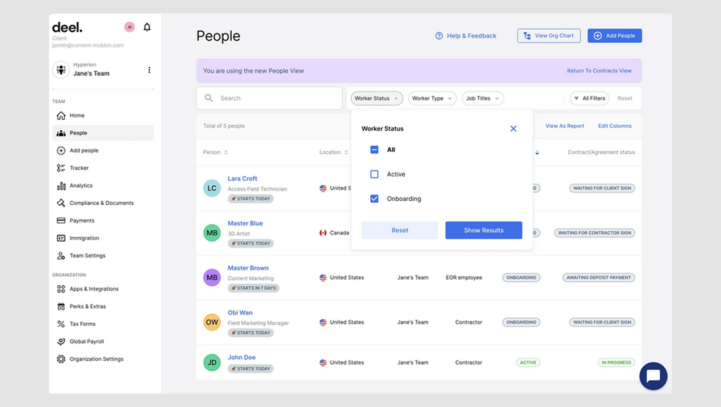Open the Job Titles filter dropdown
721x407 pixels.
pyautogui.click(x=483, y=98)
